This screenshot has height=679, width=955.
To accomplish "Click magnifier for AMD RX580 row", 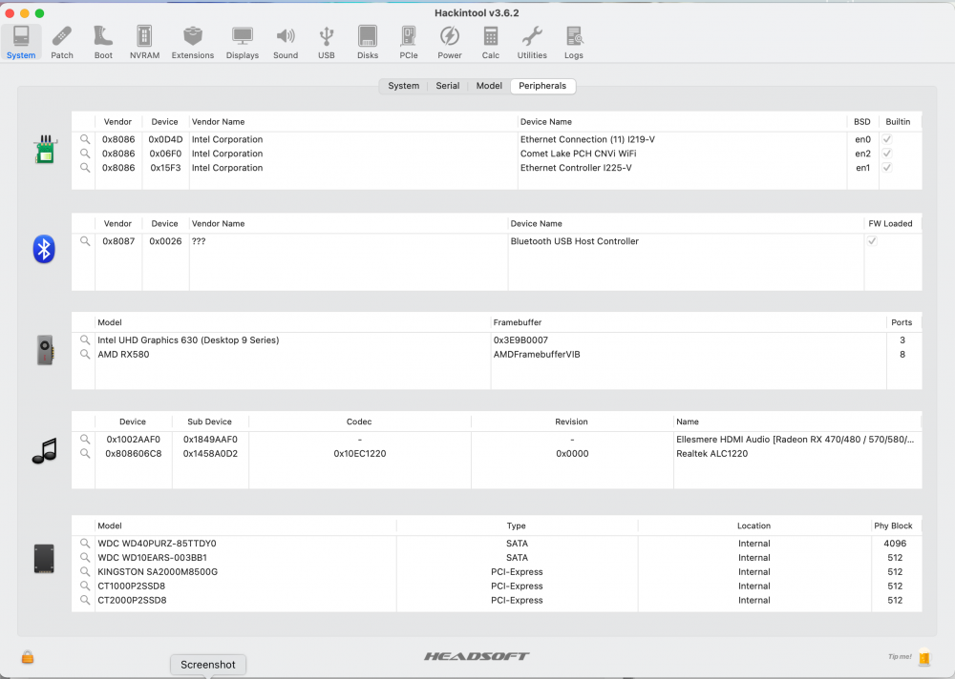I will [x=85, y=354].
